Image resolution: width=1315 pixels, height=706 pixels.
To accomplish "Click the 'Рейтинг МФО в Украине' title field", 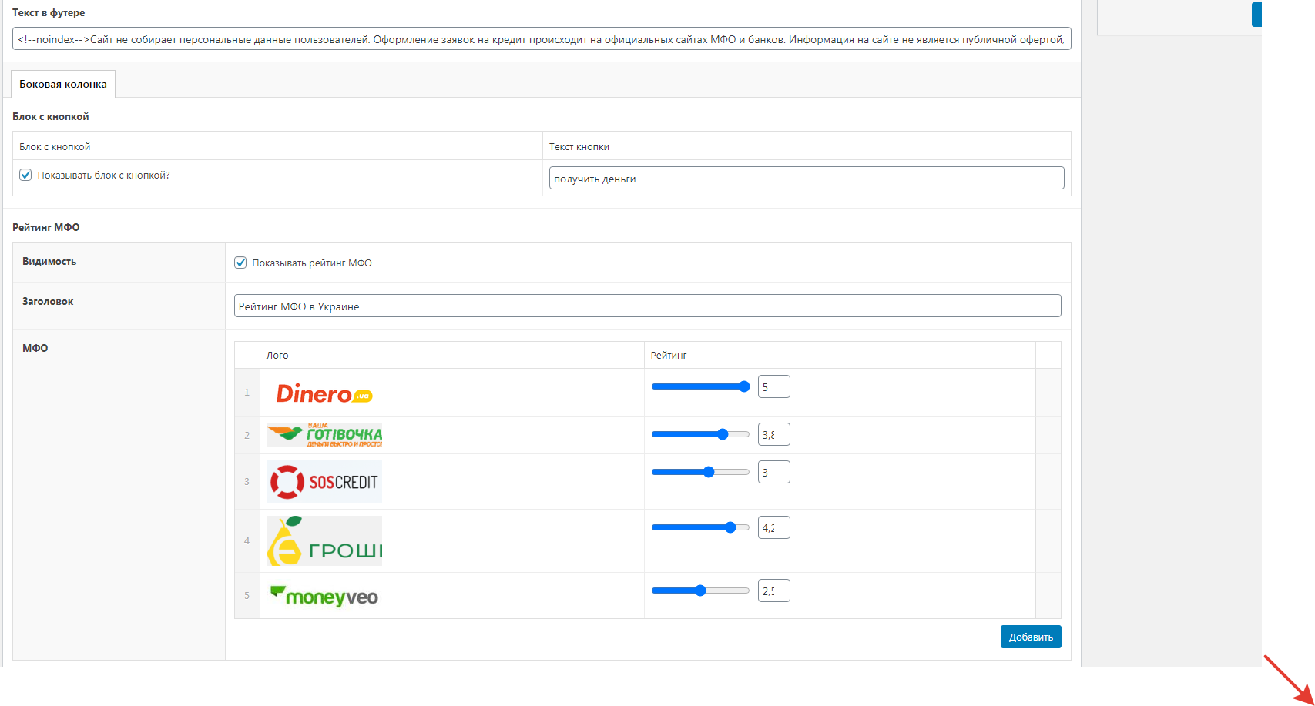I will pyautogui.click(x=647, y=306).
